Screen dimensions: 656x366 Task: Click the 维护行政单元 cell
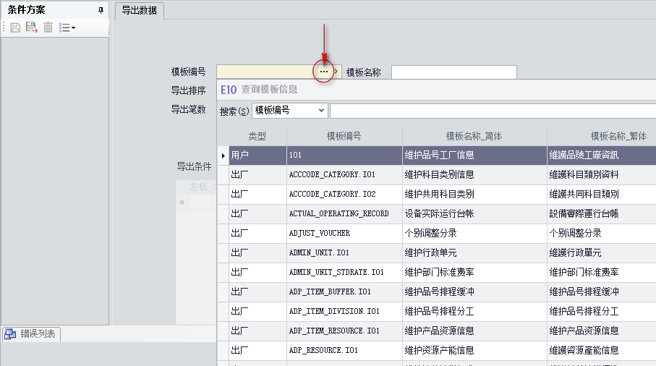pos(474,253)
